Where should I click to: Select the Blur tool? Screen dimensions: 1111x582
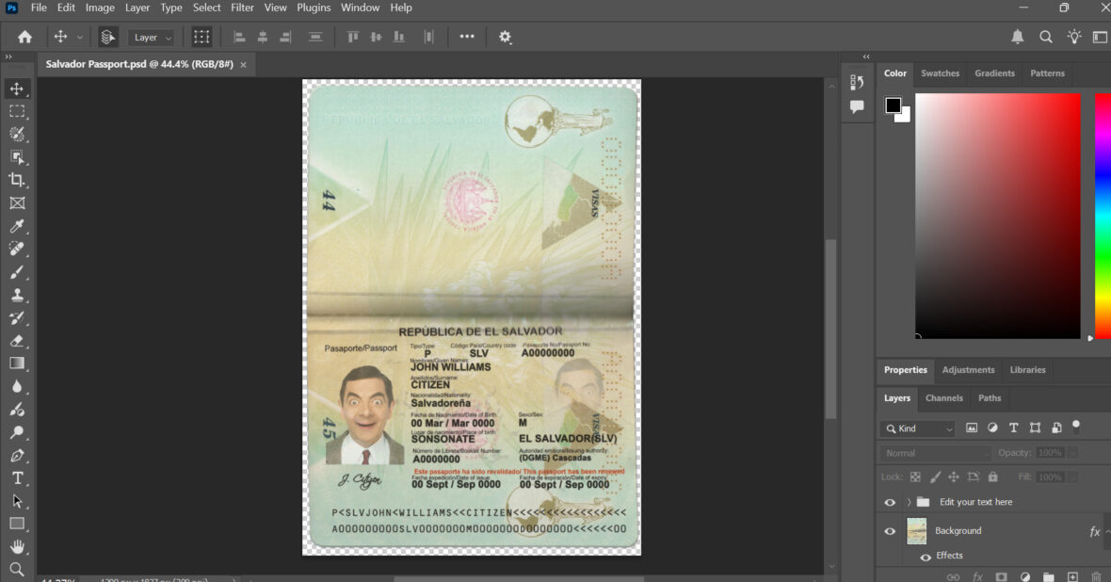[x=17, y=386]
